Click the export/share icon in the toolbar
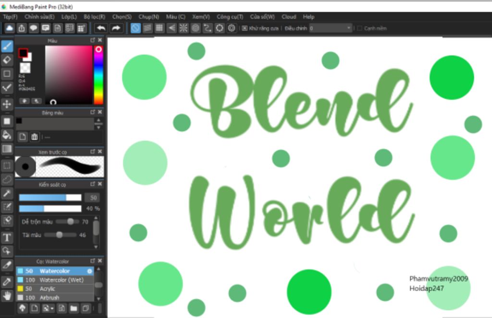The width and height of the screenshot is (492, 318). coord(21,28)
